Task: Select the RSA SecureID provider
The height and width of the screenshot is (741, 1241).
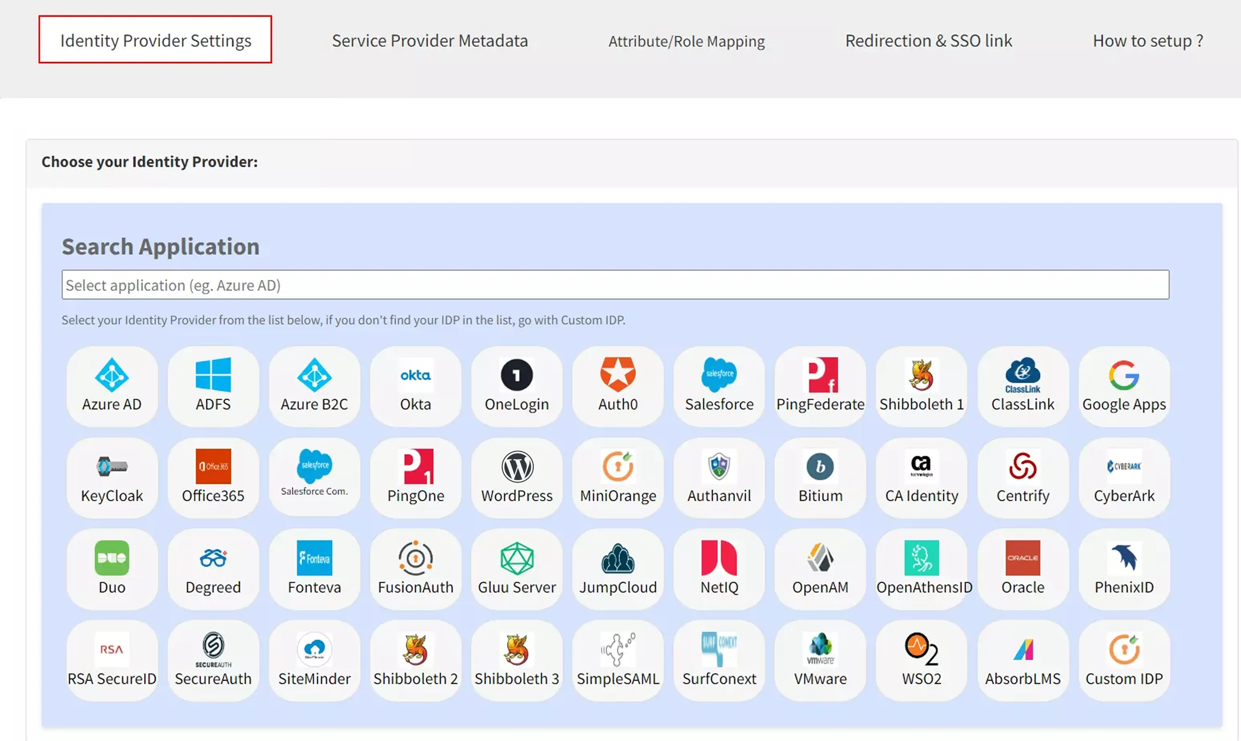Action: (112, 661)
